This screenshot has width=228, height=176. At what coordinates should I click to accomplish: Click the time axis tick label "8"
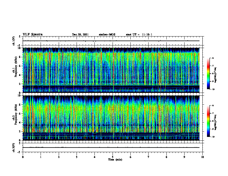click(166, 157)
